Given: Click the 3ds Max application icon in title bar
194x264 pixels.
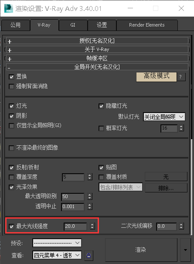Looking at the screenshot, I should click(x=8, y=8).
